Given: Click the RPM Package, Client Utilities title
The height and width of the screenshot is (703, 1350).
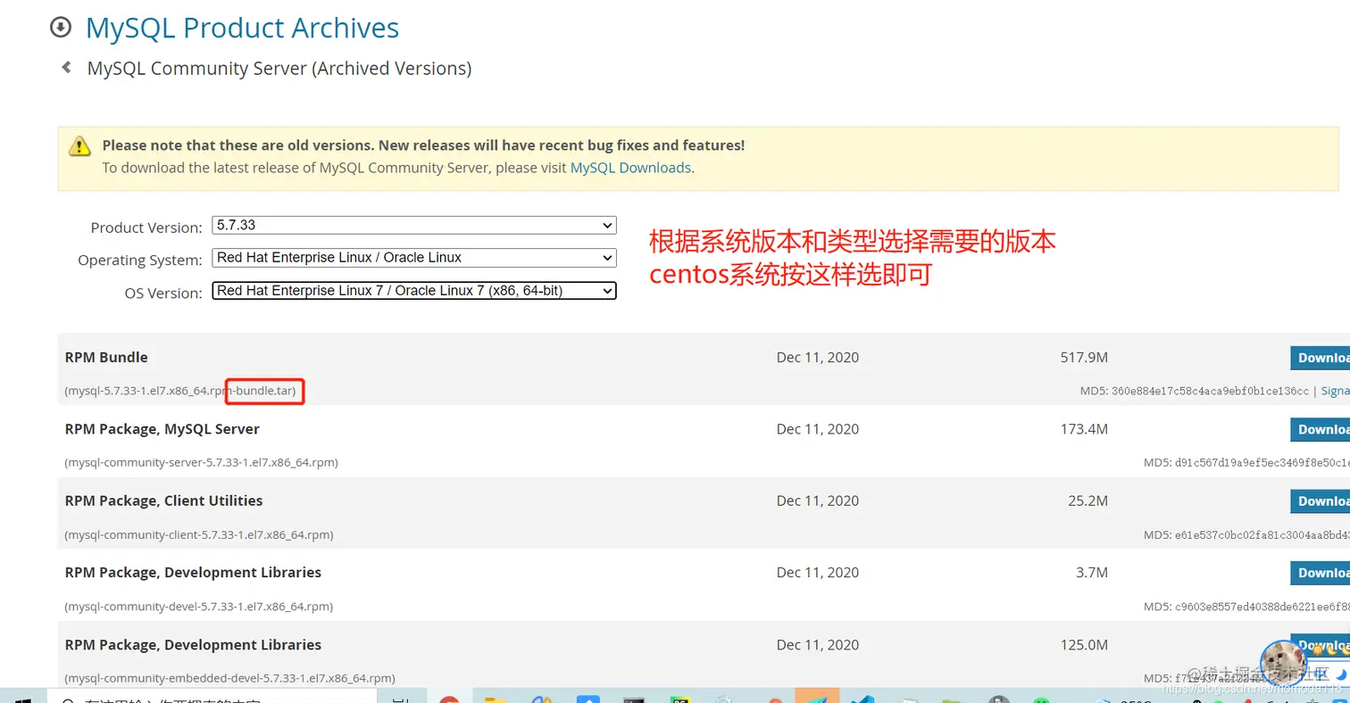Looking at the screenshot, I should (x=164, y=500).
